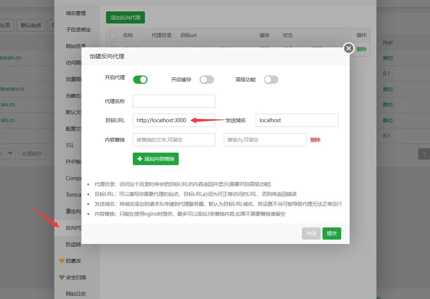Click the red 删除 link for content replacement

pyautogui.click(x=315, y=140)
